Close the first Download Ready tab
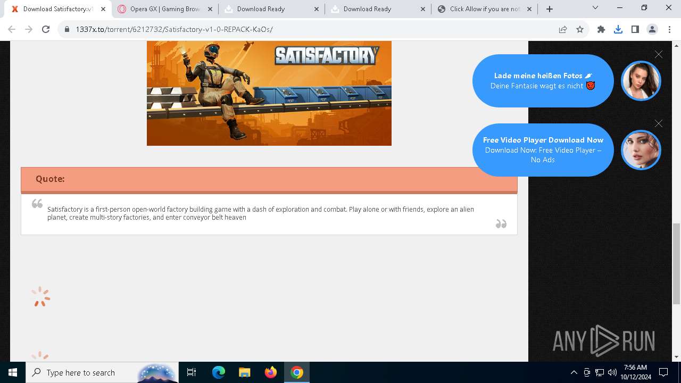The height and width of the screenshot is (383, 681). coord(317,9)
